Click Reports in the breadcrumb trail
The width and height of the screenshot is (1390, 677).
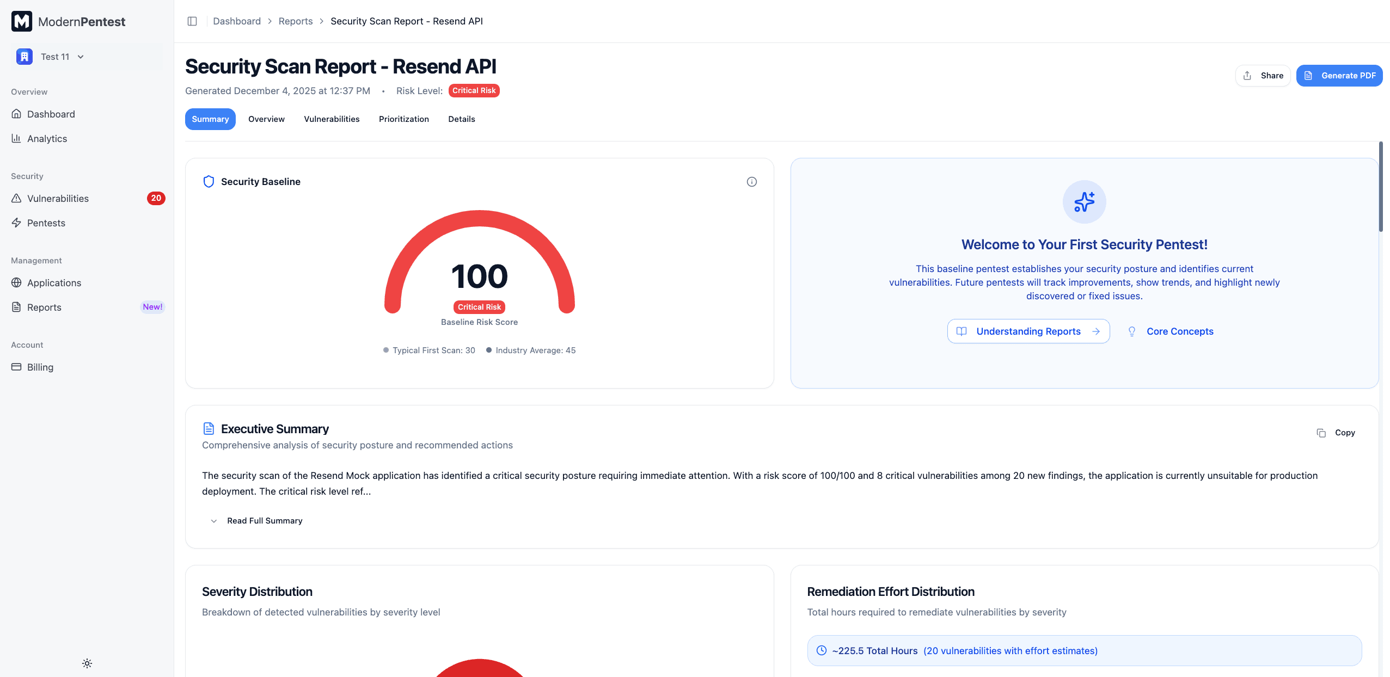click(295, 21)
